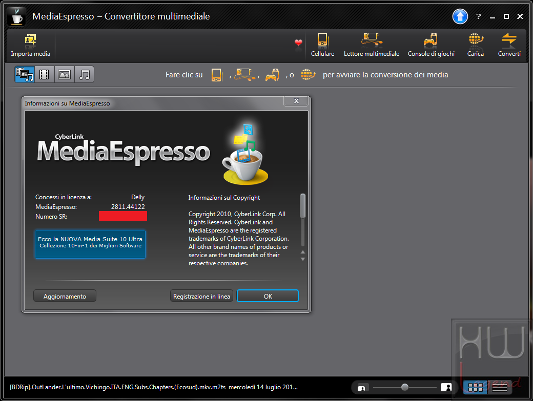
Task: Filter list to videos only
Action: (44, 74)
